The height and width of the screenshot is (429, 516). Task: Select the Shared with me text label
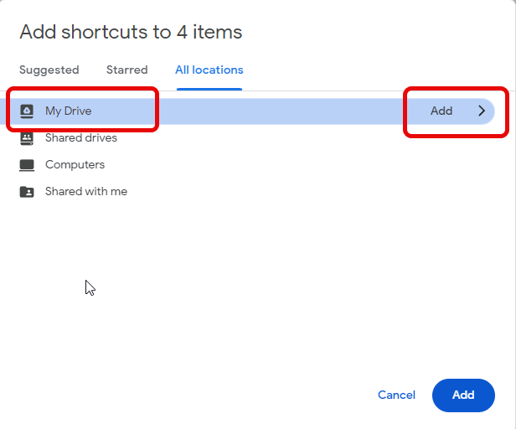pos(86,191)
